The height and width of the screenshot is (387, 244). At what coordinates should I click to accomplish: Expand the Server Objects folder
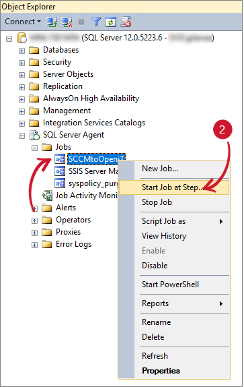point(22,75)
